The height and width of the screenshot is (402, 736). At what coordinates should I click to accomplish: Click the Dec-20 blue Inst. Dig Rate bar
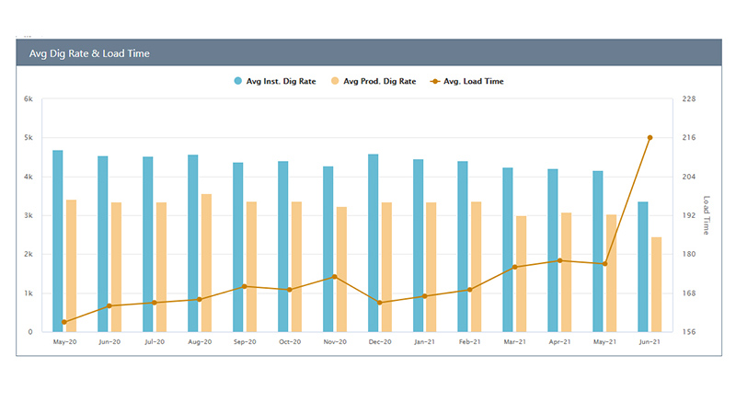point(374,243)
